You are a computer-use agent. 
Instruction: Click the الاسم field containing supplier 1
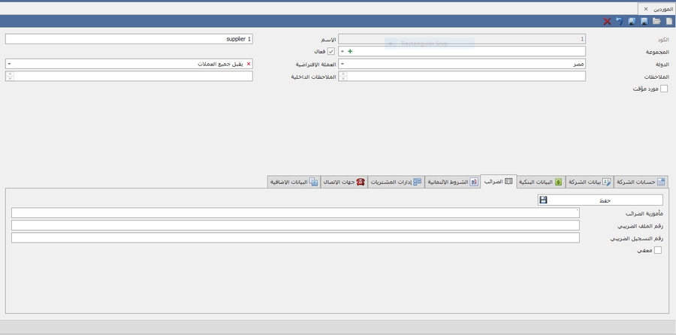tap(129, 39)
